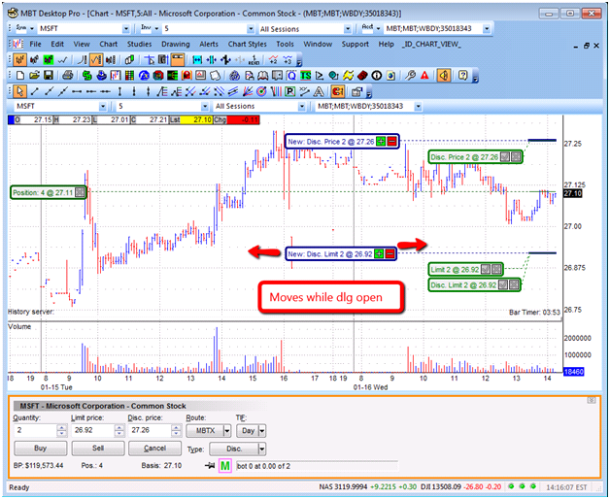Open the chart-level MSFT dropdown
This screenshot has height=499, width=610.
[103, 106]
